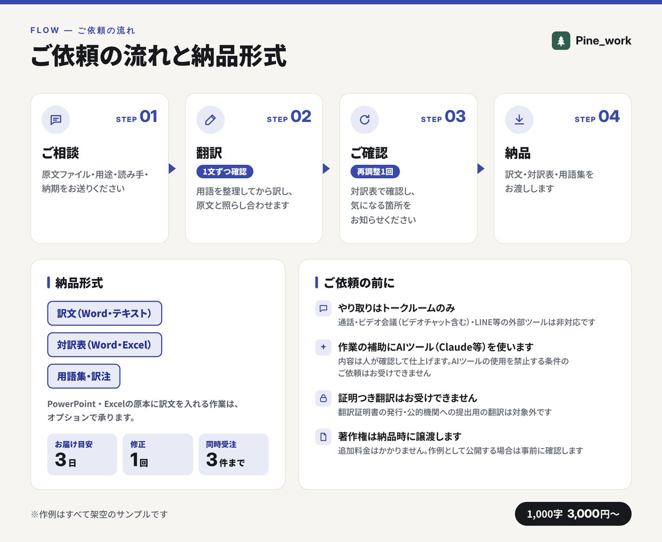Click the download icon in STEP 04
Image resolution: width=662 pixels, height=542 pixels.
point(519,120)
